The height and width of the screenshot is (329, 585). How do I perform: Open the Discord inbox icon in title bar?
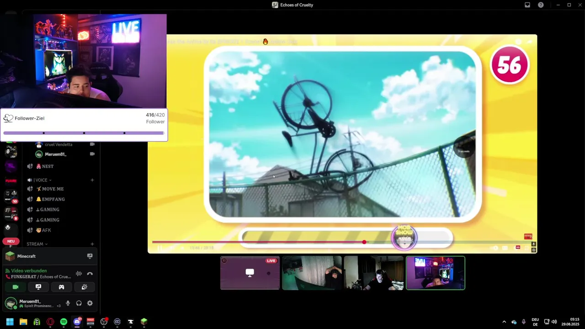coord(527,5)
